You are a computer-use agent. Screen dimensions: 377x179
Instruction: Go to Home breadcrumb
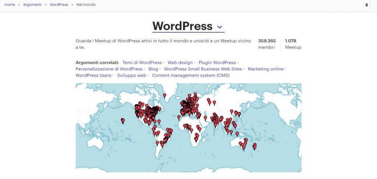(10, 4)
